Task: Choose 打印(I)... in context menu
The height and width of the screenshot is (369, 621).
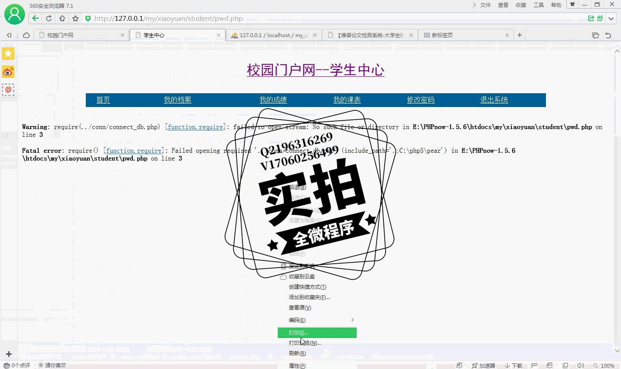Action: 317,333
